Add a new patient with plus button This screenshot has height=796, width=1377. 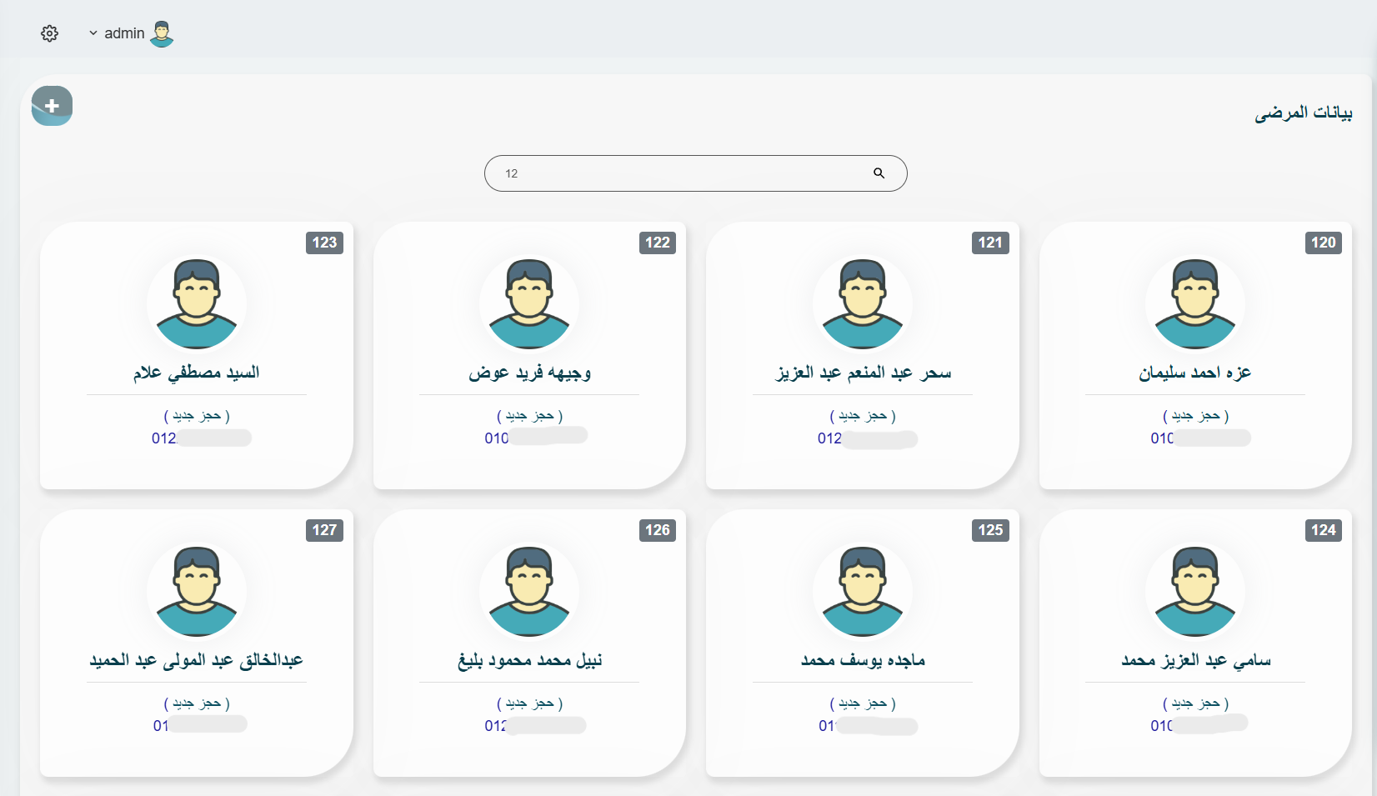52,106
